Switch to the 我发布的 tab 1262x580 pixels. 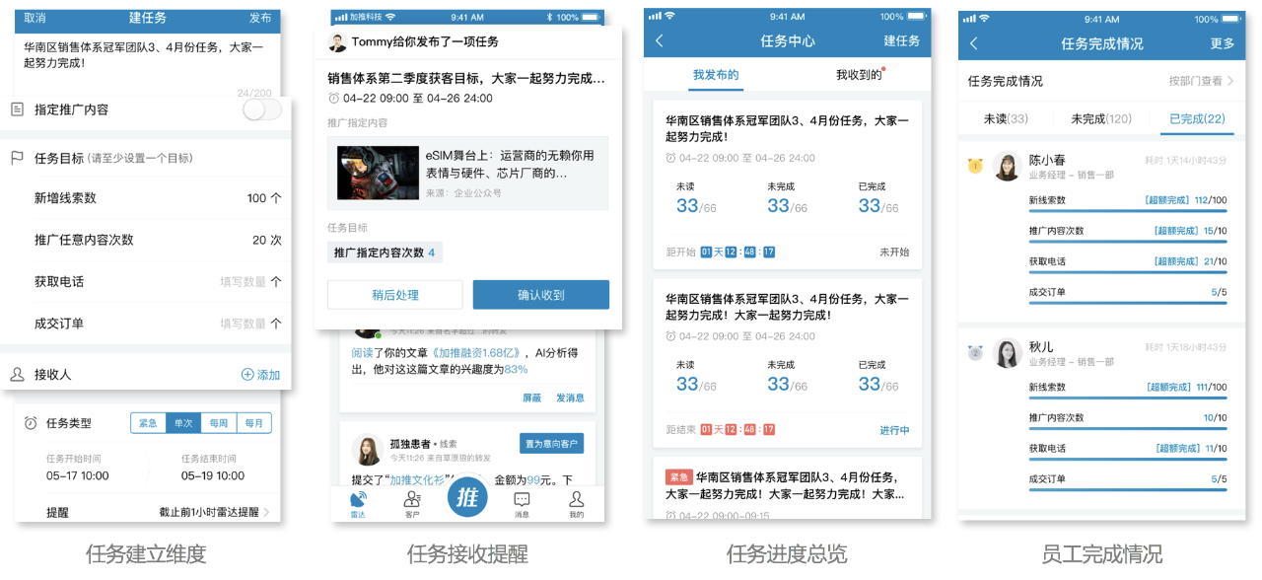(716, 75)
